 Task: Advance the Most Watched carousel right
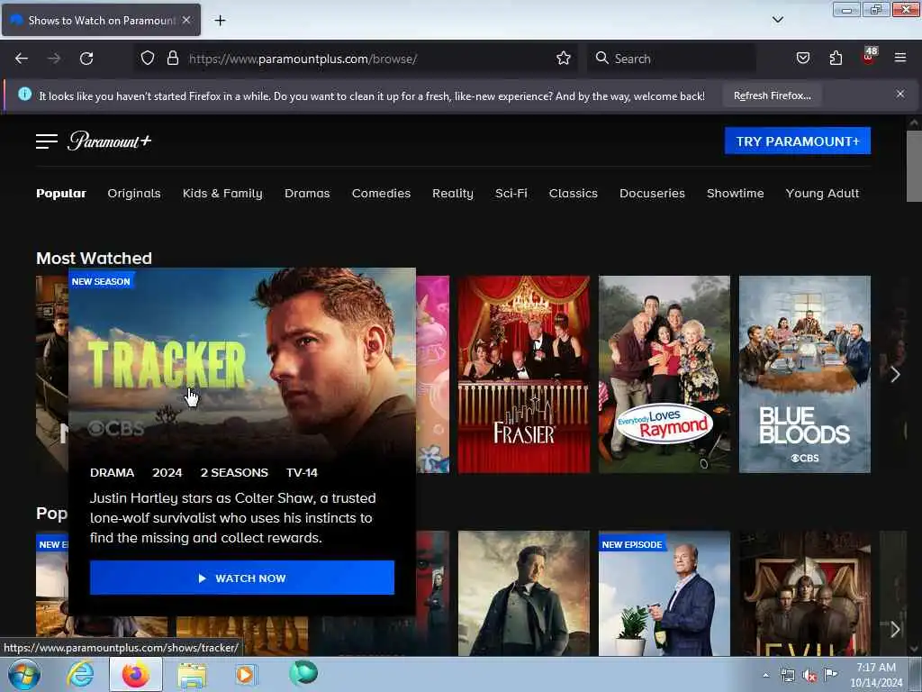(895, 374)
